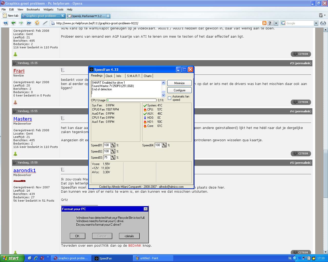Click the flame icon beside Core temperature
This screenshot has height=262, width=328.
tap(145, 126)
